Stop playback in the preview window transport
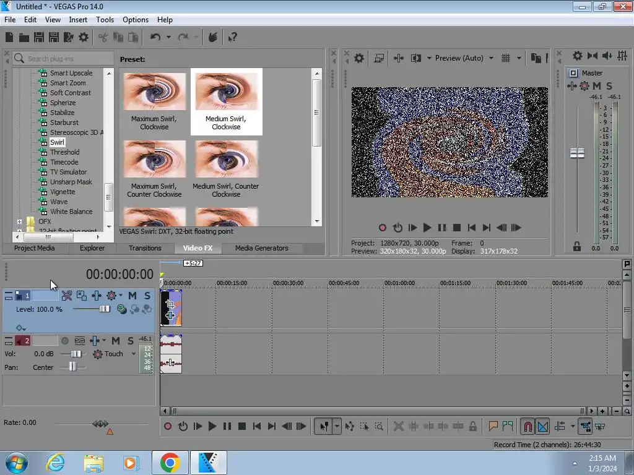Viewport: 634px width, 475px height. click(x=457, y=228)
